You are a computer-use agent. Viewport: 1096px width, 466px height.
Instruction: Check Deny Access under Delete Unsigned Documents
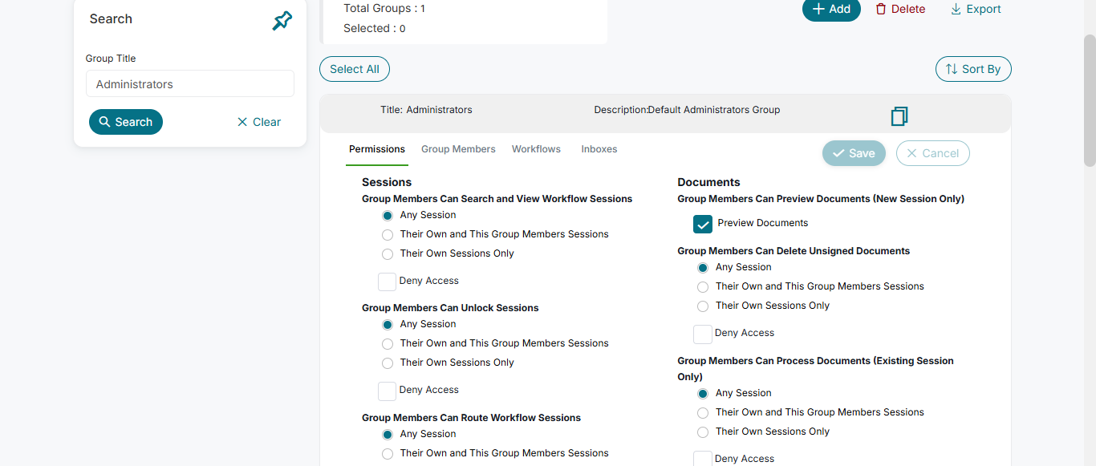tap(702, 334)
